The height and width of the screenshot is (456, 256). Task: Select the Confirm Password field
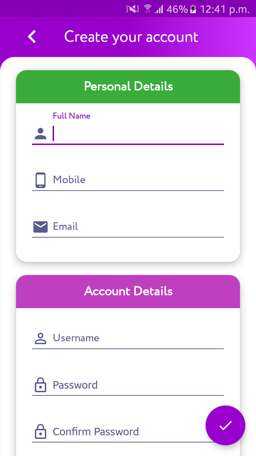tap(128, 432)
